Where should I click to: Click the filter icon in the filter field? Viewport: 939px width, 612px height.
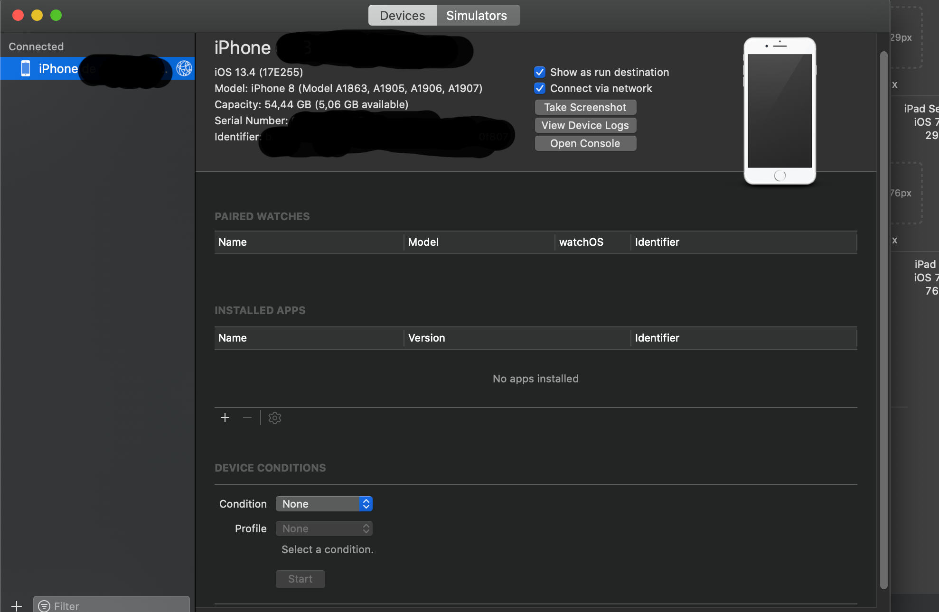tap(45, 606)
